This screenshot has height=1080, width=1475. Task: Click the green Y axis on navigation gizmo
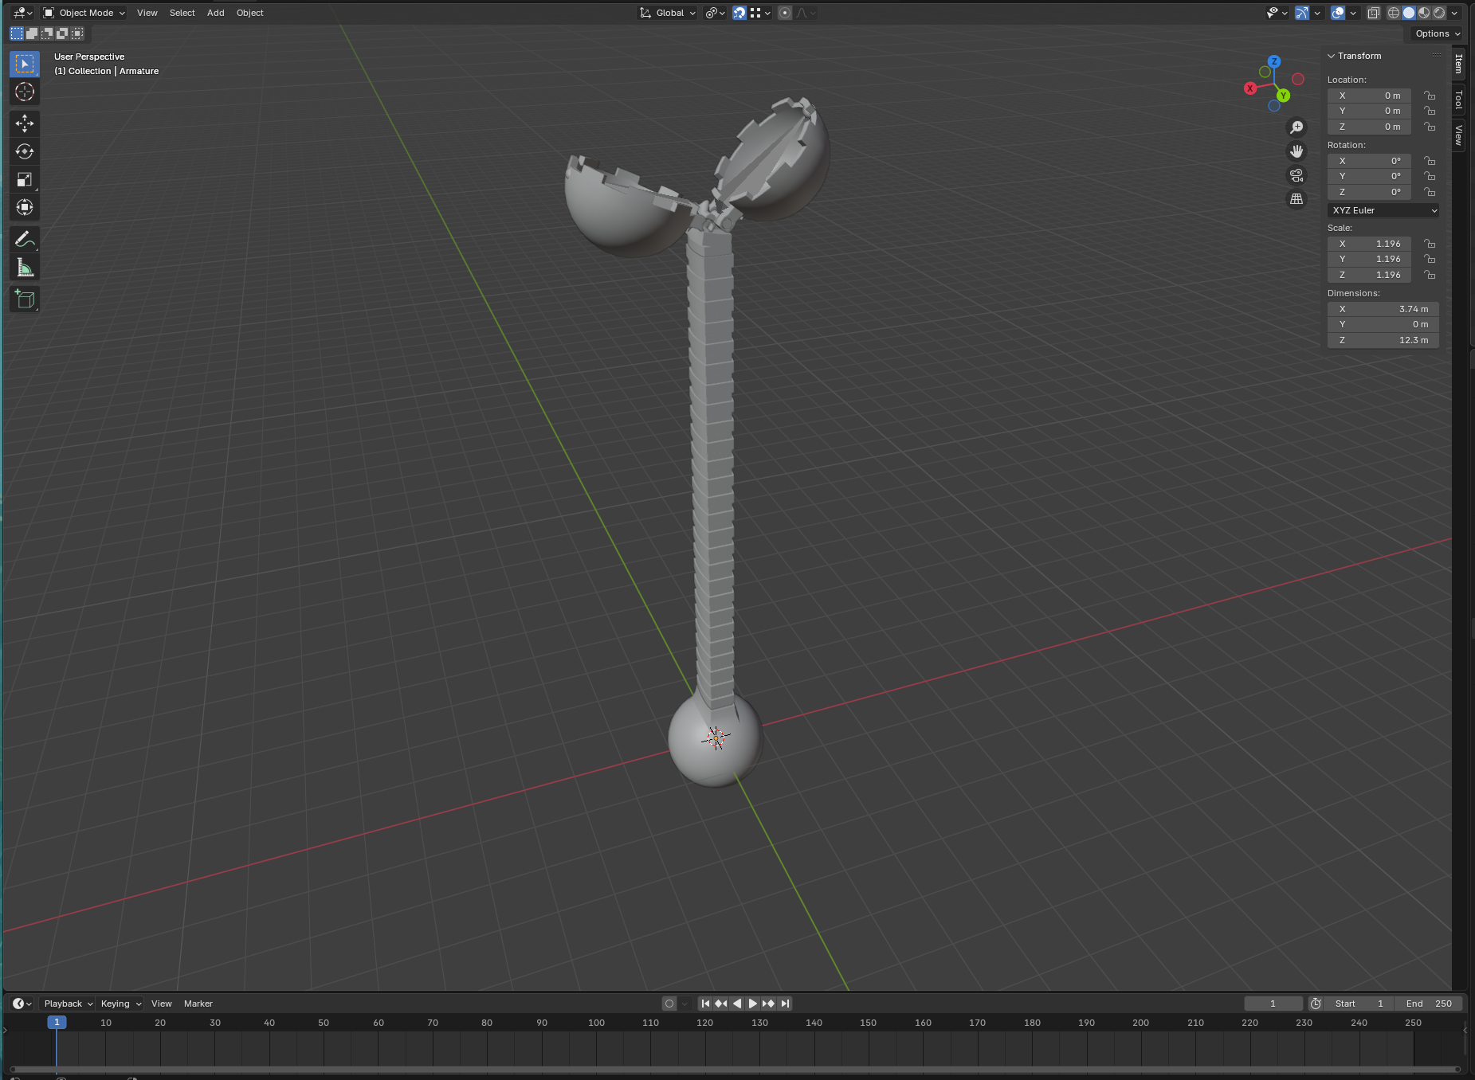[x=1283, y=96]
